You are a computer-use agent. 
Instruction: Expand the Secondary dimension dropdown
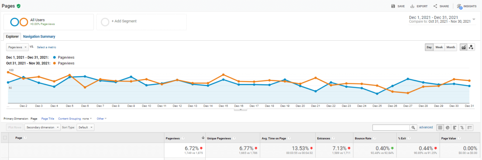(x=42, y=127)
